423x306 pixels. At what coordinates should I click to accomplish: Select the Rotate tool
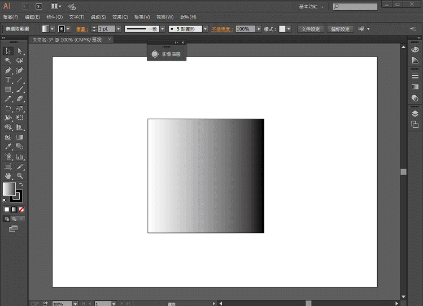click(8, 109)
